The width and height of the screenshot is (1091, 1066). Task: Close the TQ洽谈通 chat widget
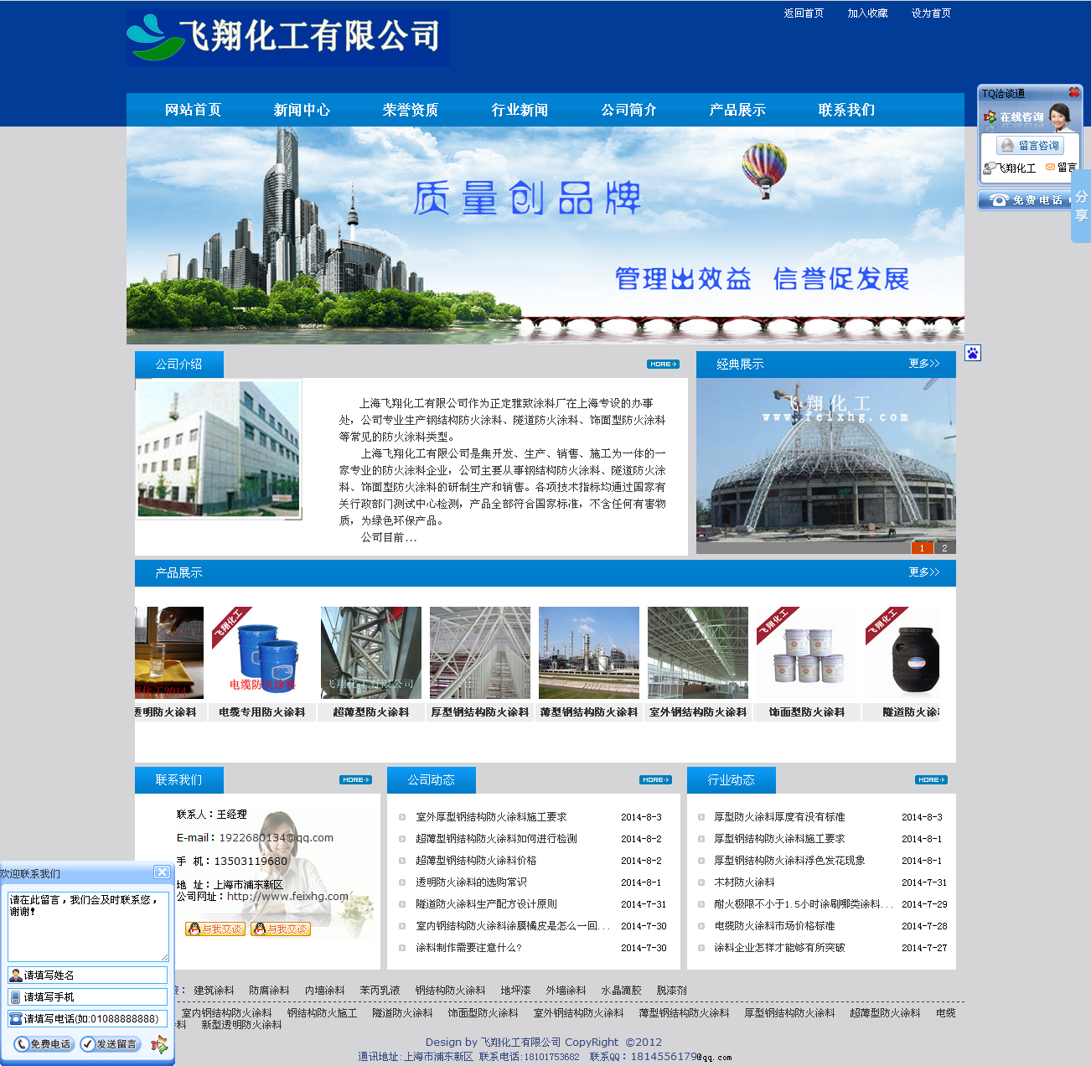point(1073,93)
